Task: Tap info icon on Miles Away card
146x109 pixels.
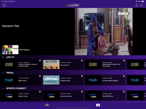Action: (40, 76)
